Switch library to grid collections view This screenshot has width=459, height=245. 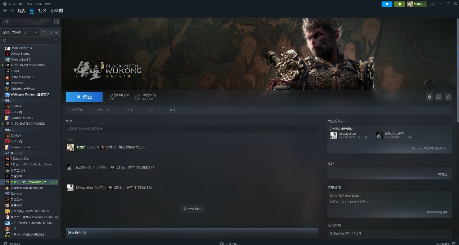pos(56,22)
